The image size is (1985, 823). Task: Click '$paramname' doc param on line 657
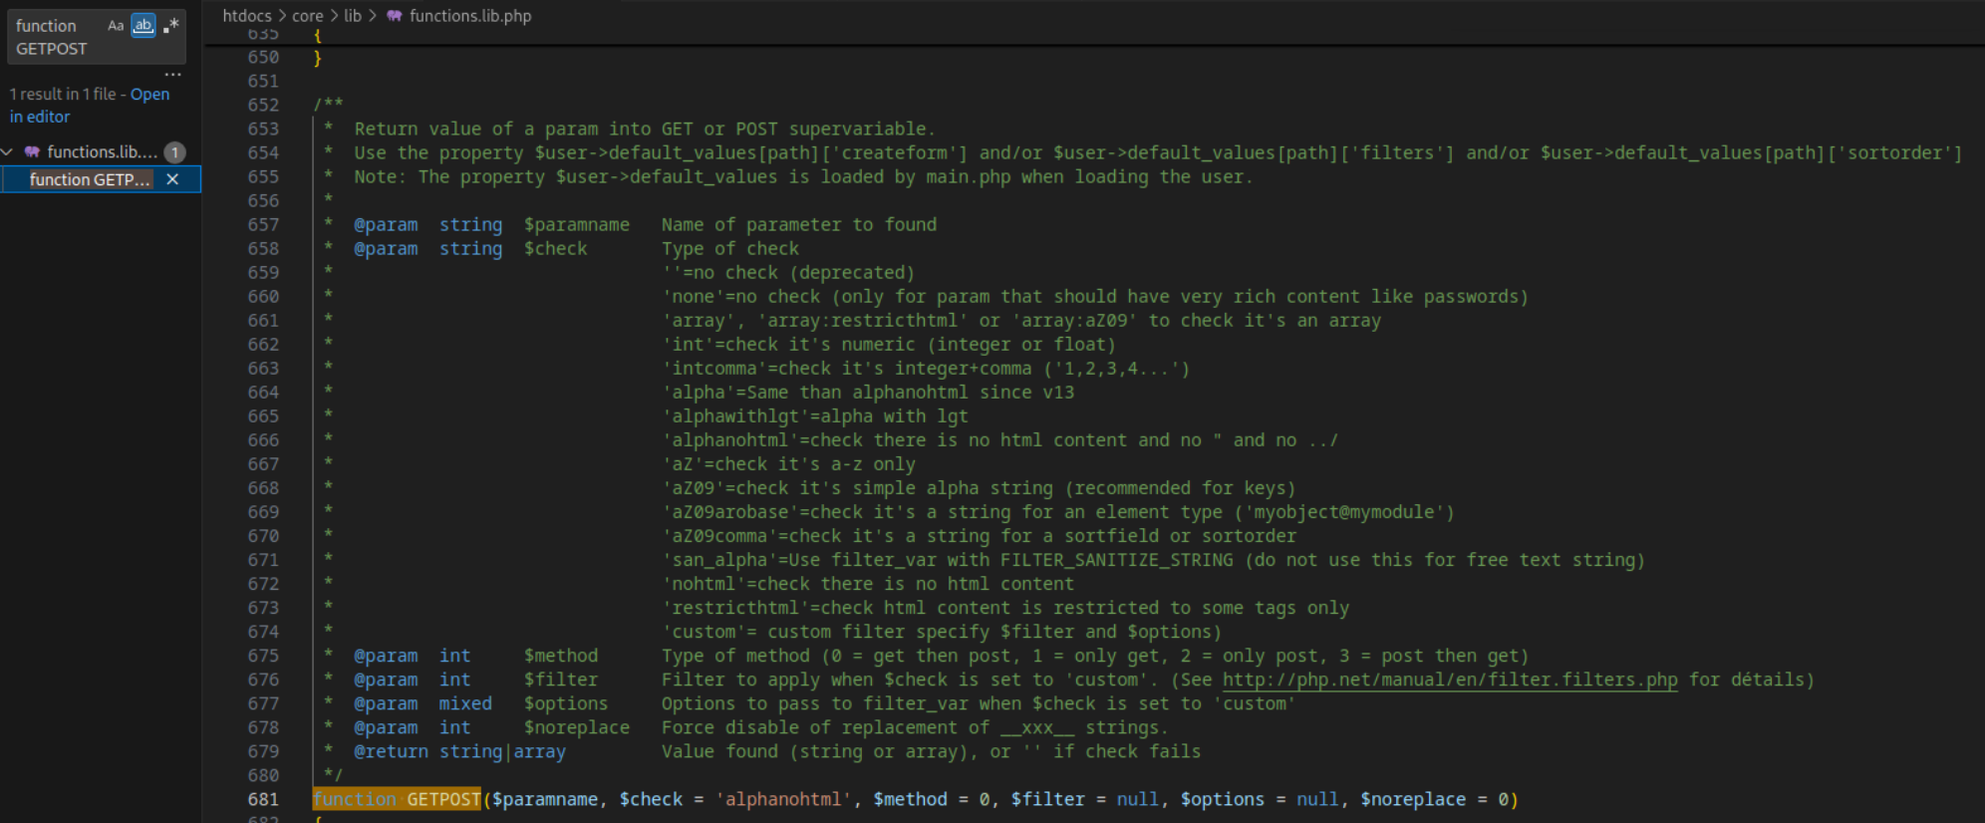point(577,225)
